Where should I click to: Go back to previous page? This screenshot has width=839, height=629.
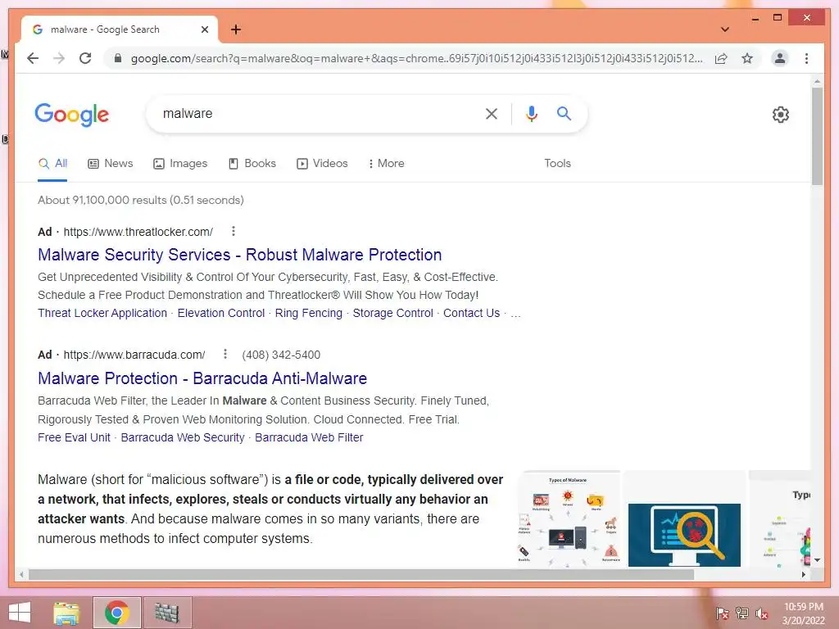tap(33, 58)
